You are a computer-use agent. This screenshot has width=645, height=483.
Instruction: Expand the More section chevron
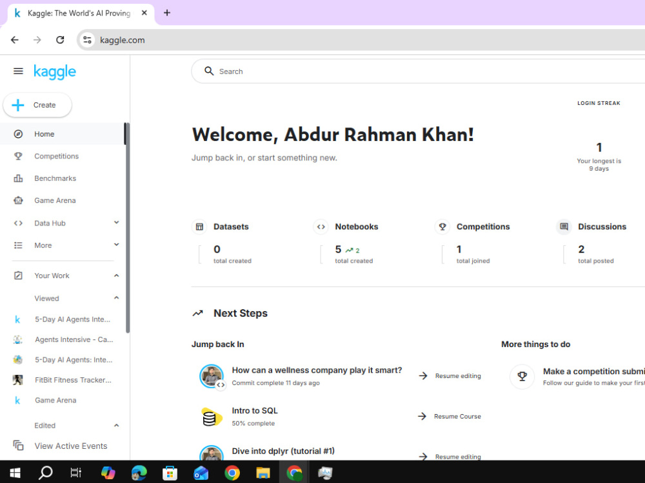click(x=116, y=245)
